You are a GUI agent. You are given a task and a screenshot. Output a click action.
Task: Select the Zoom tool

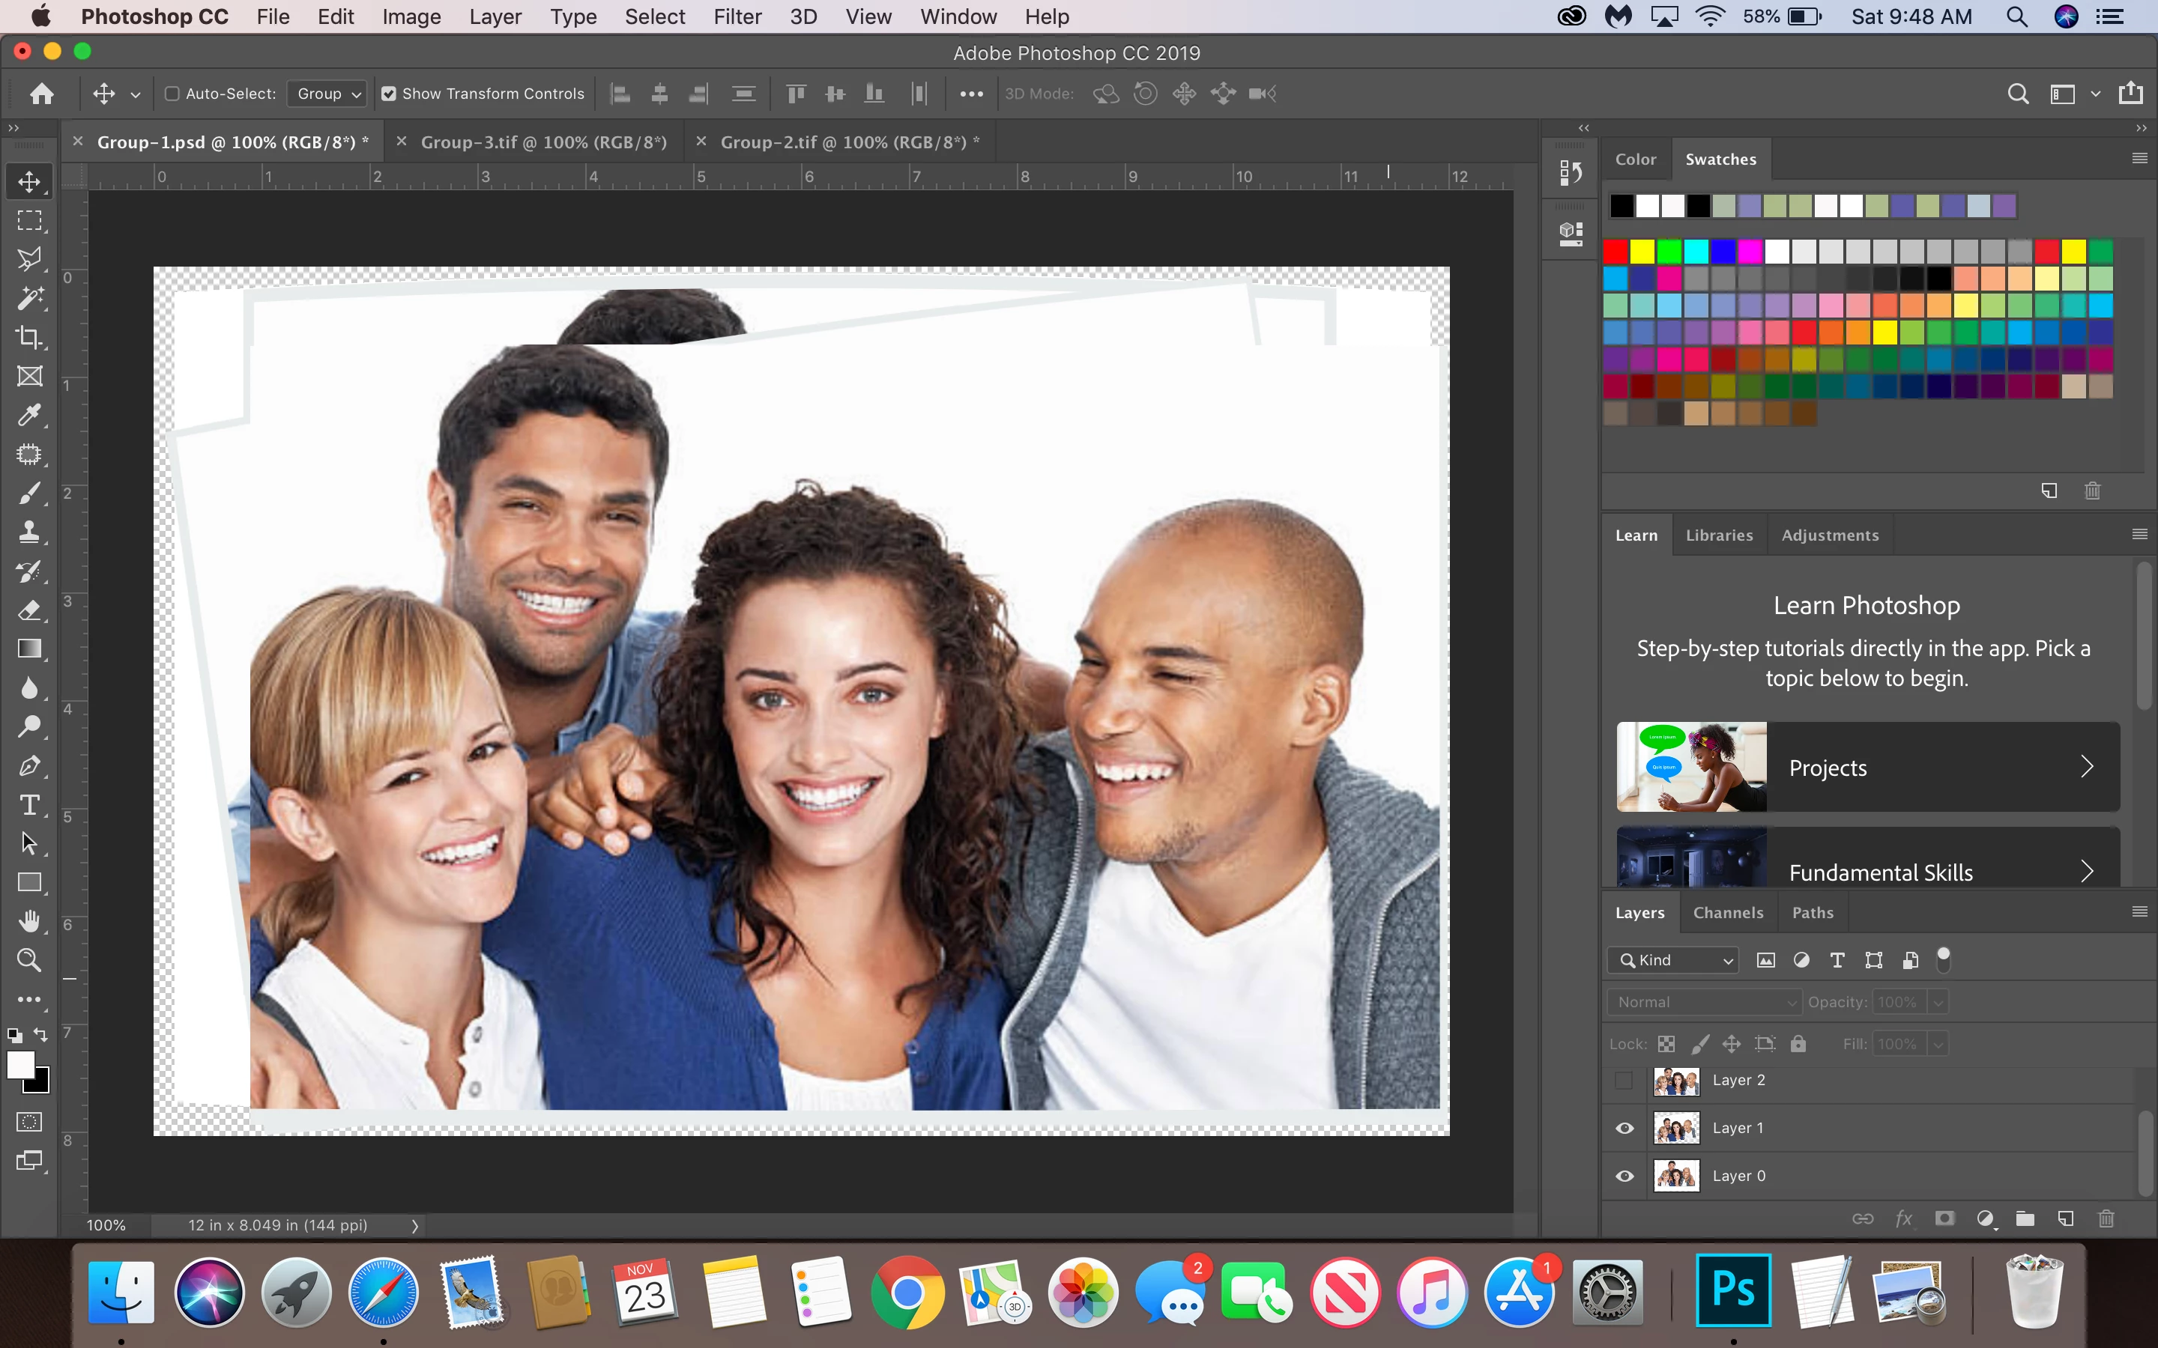click(29, 960)
